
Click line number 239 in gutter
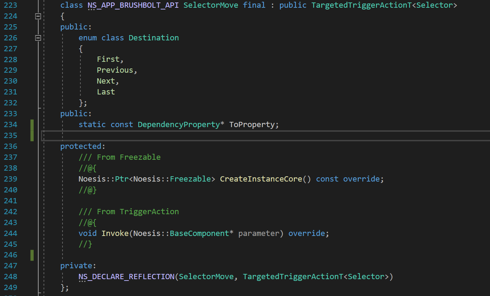(x=11, y=179)
